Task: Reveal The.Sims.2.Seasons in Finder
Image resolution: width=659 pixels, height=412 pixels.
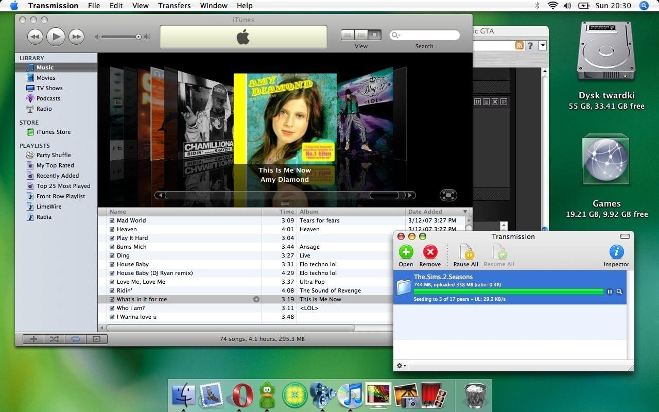Action: click(x=619, y=291)
